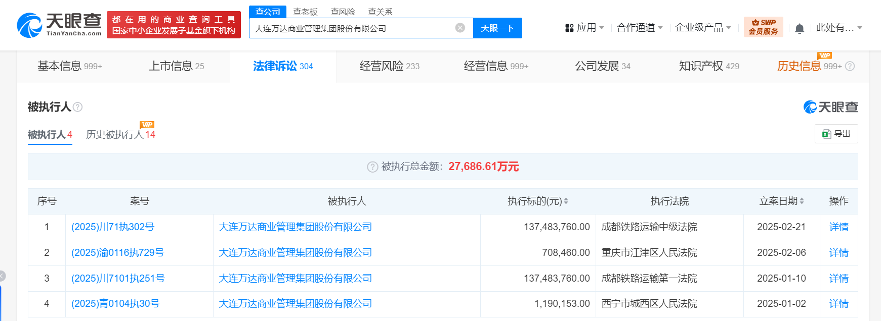Click amount 708,460.00 in row 2
This screenshot has height=321, width=881.
[566, 253]
